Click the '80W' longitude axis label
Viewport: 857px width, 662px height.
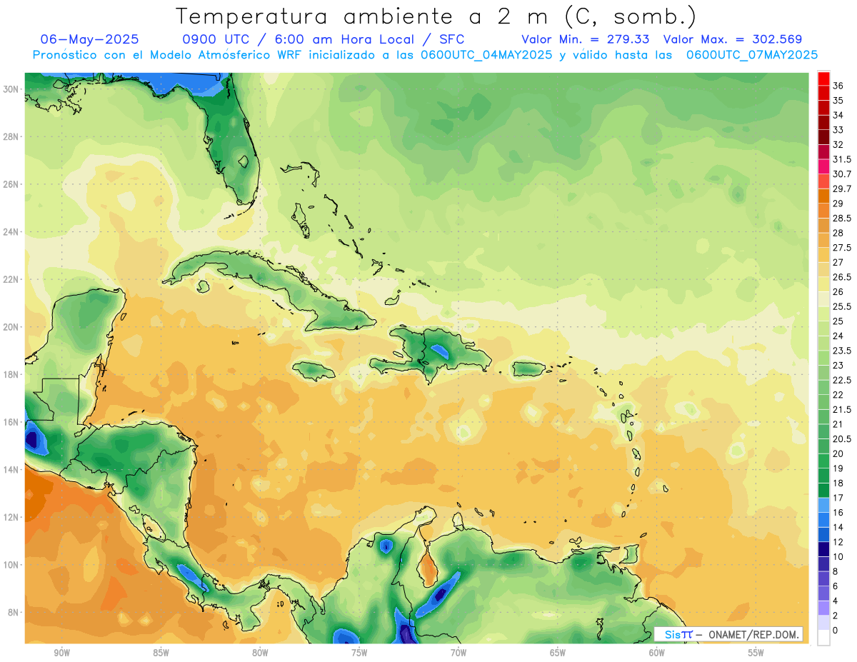260,653
